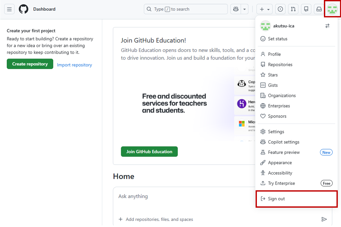This screenshot has width=341, height=227.
Task: Choose Sign out in the user menu
Action: point(276,199)
